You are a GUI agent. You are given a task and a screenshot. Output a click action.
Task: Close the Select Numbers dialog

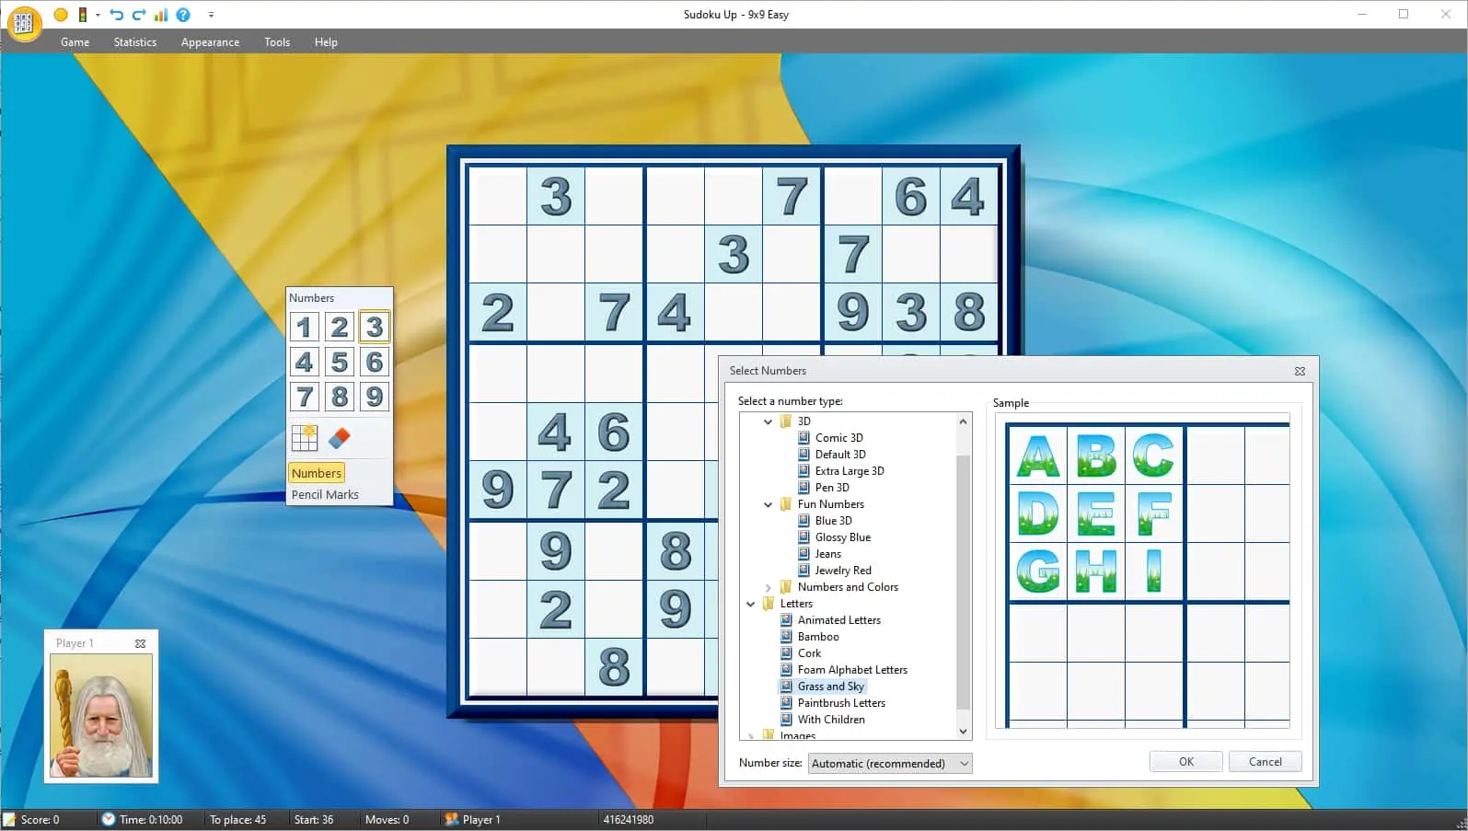coord(1300,371)
